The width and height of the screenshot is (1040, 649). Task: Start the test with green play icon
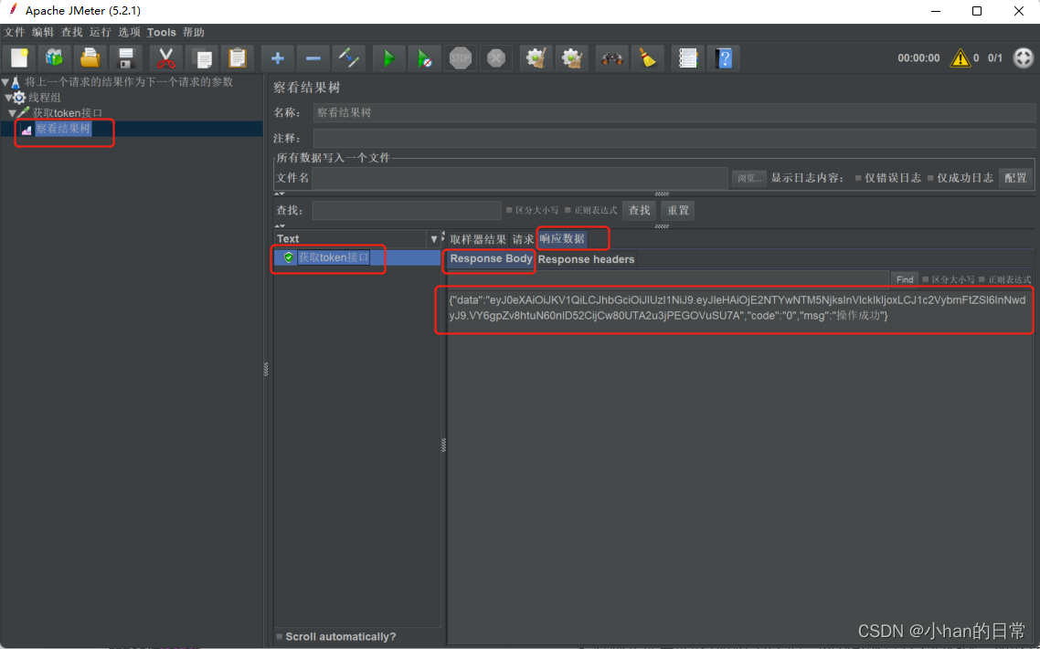tap(388, 58)
